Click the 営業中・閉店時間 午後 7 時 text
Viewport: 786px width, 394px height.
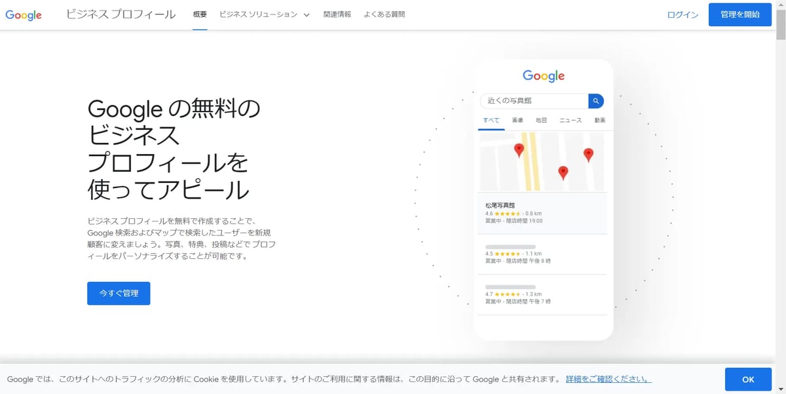(518, 302)
